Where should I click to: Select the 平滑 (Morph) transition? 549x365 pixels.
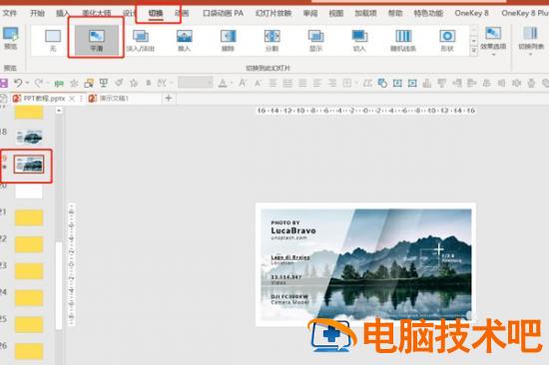(96, 40)
